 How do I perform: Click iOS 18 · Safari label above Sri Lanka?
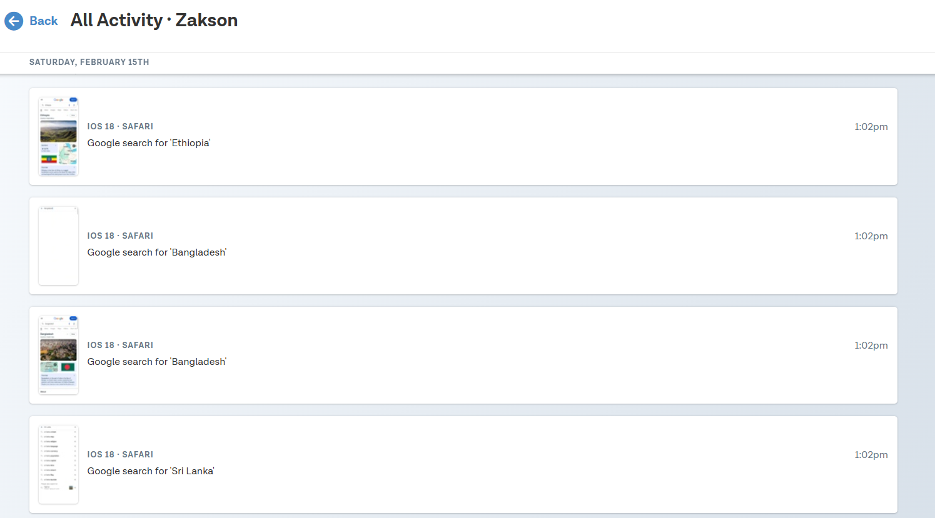[x=120, y=454]
